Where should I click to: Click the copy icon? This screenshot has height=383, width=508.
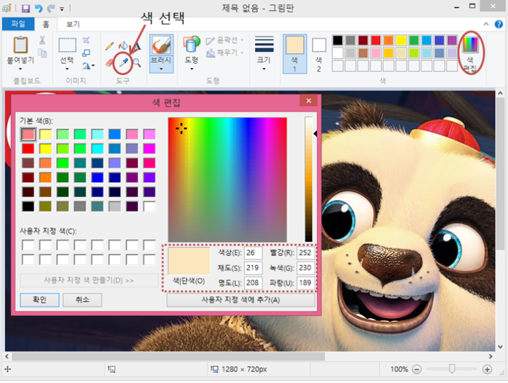[42, 53]
